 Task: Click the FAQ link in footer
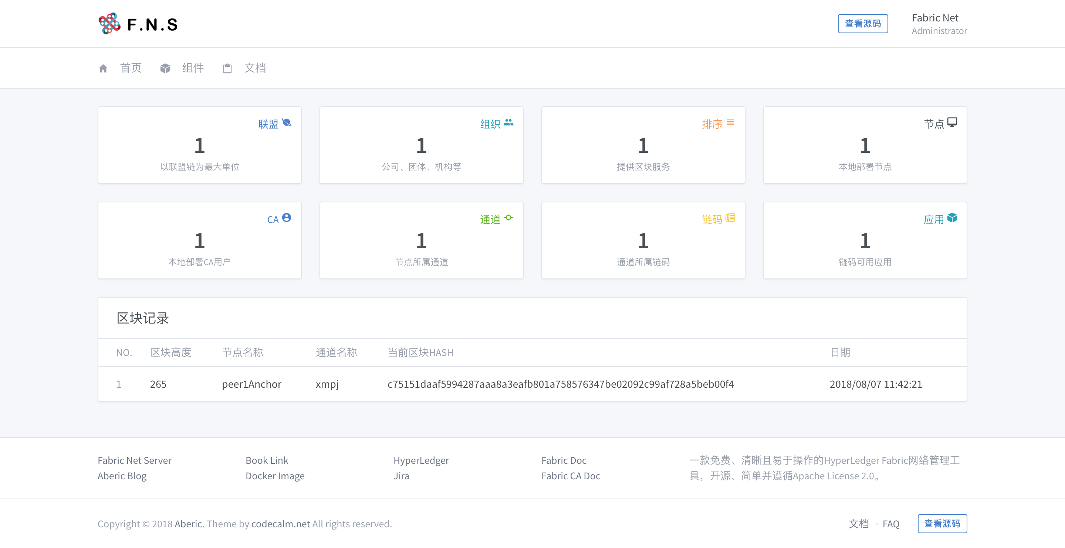(x=890, y=524)
